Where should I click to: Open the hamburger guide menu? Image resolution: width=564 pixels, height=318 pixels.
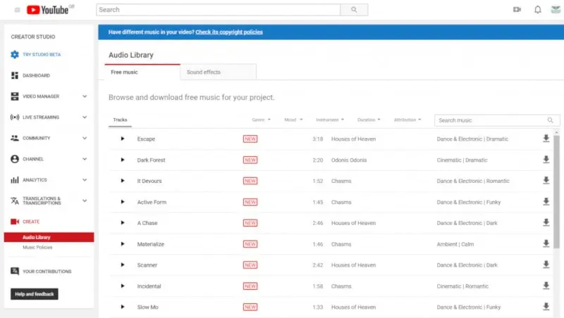click(x=17, y=10)
